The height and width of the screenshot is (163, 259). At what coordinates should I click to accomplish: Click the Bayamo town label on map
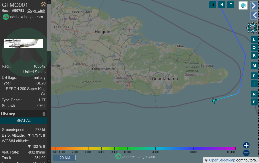tap(79, 64)
